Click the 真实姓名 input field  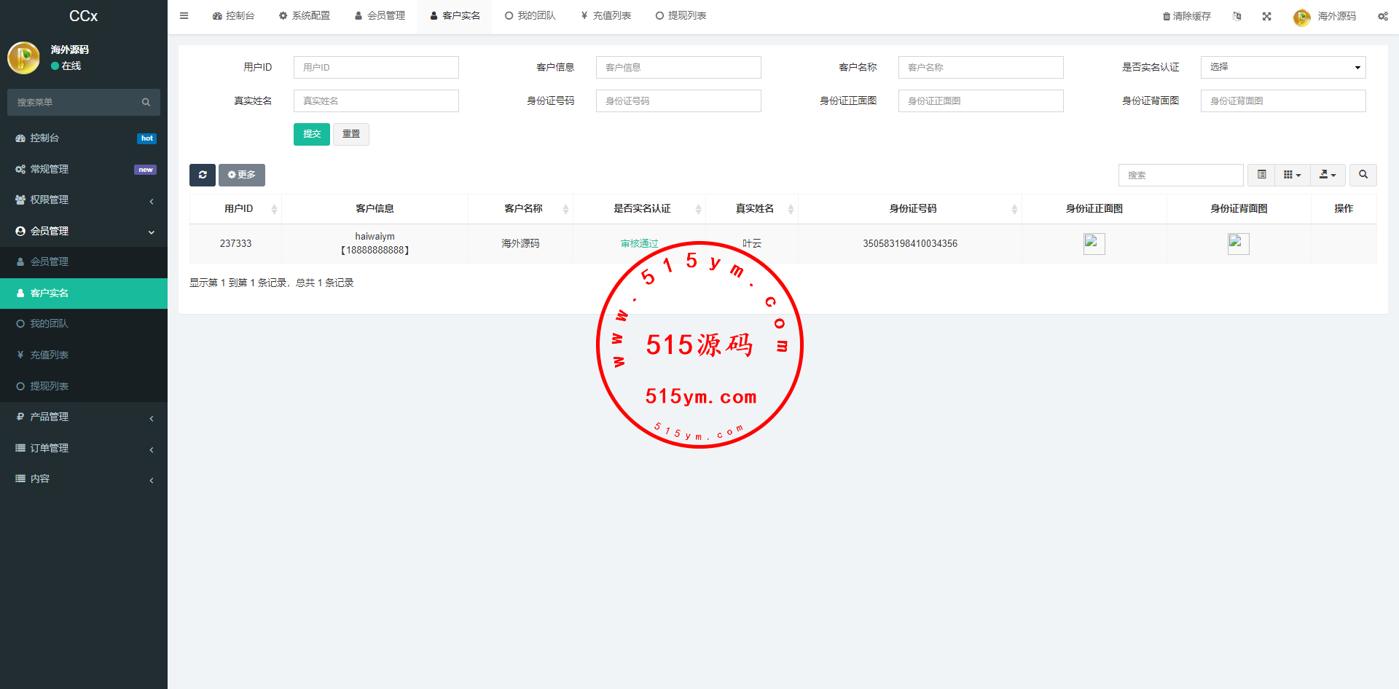pos(376,101)
